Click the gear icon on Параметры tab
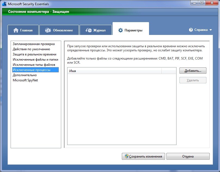 coord(120,30)
